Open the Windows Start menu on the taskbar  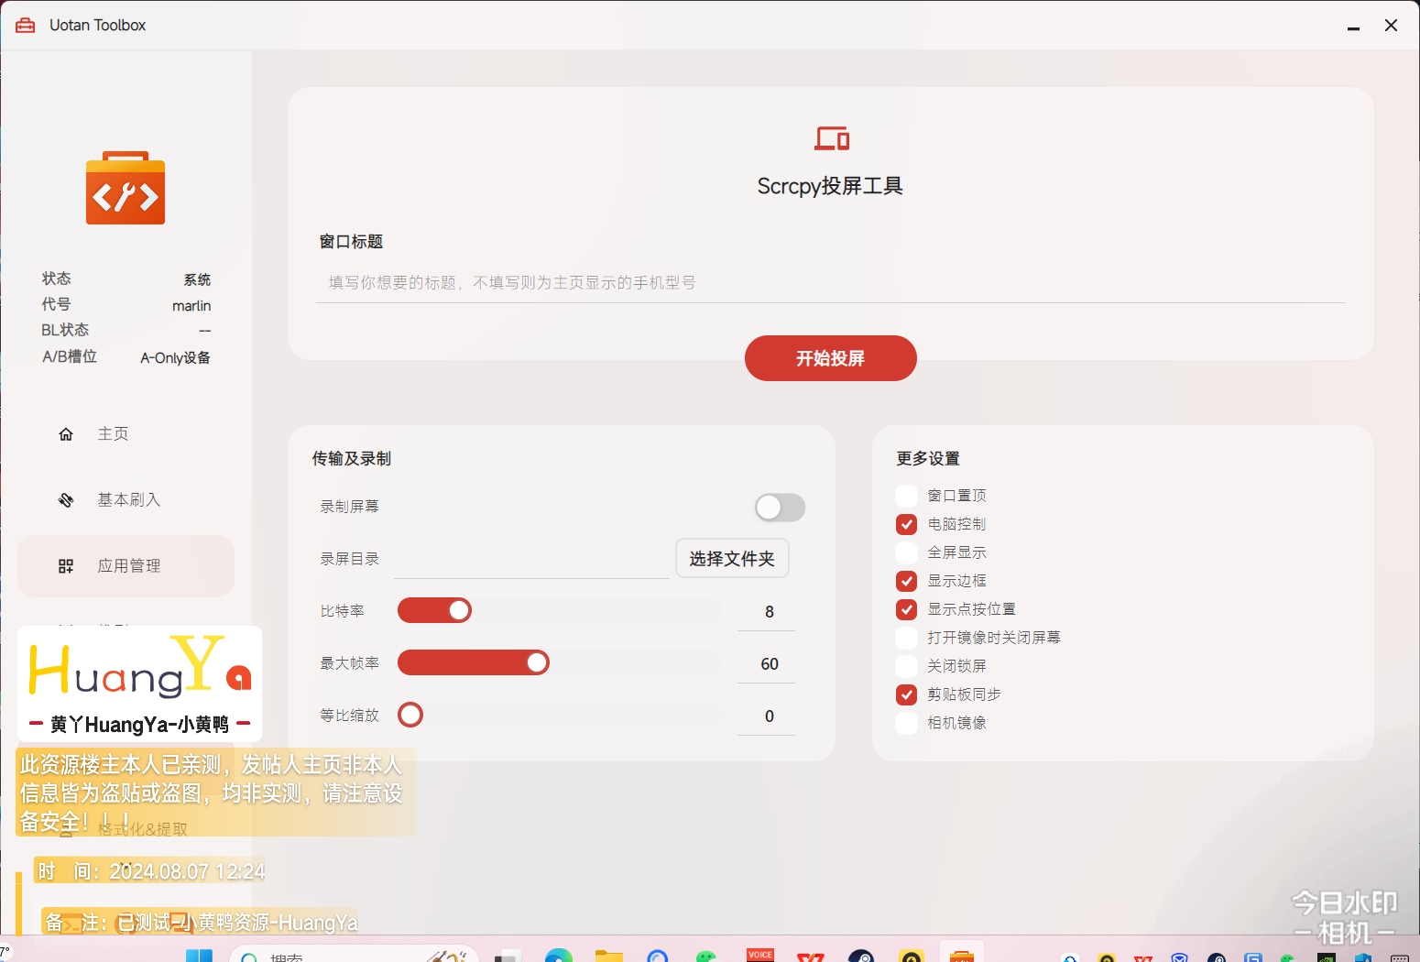[x=199, y=955]
